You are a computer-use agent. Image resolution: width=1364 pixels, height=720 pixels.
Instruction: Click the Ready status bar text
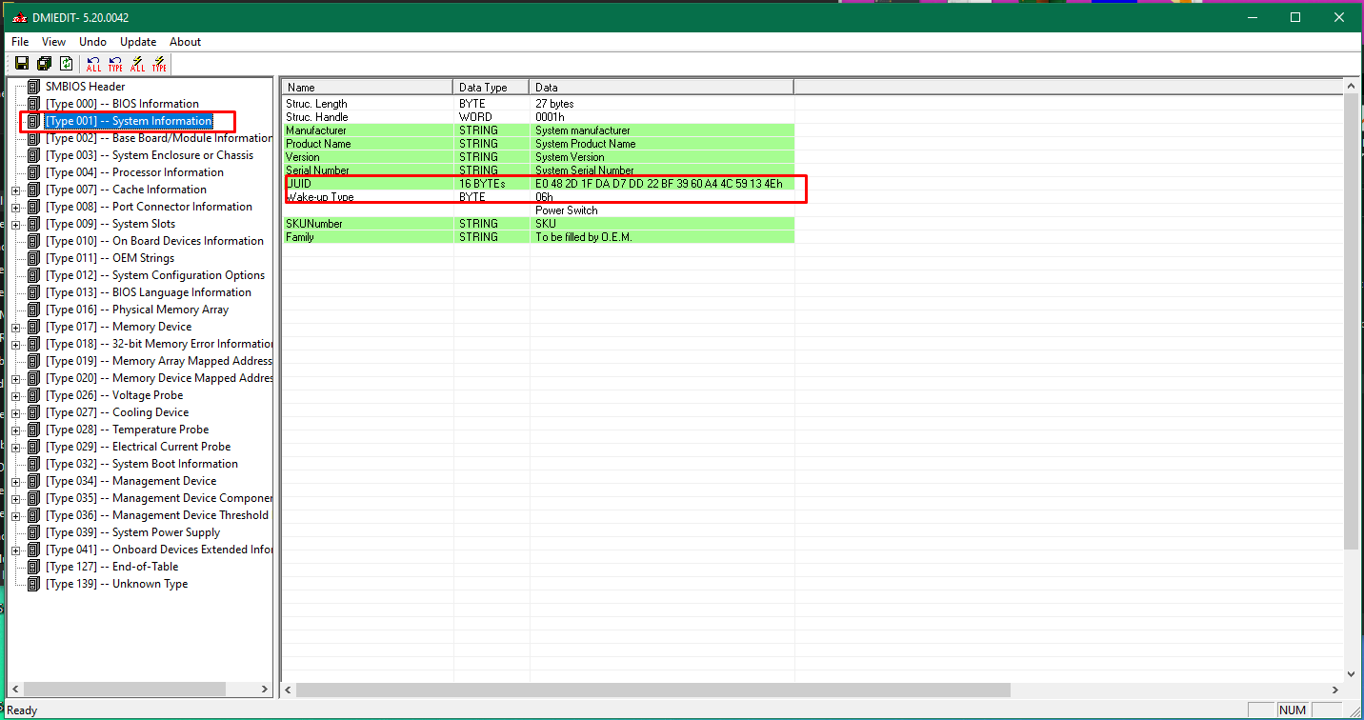[22, 710]
